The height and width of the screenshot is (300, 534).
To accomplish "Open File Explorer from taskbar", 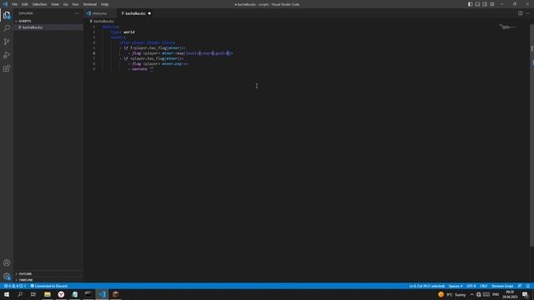I will pos(48,294).
